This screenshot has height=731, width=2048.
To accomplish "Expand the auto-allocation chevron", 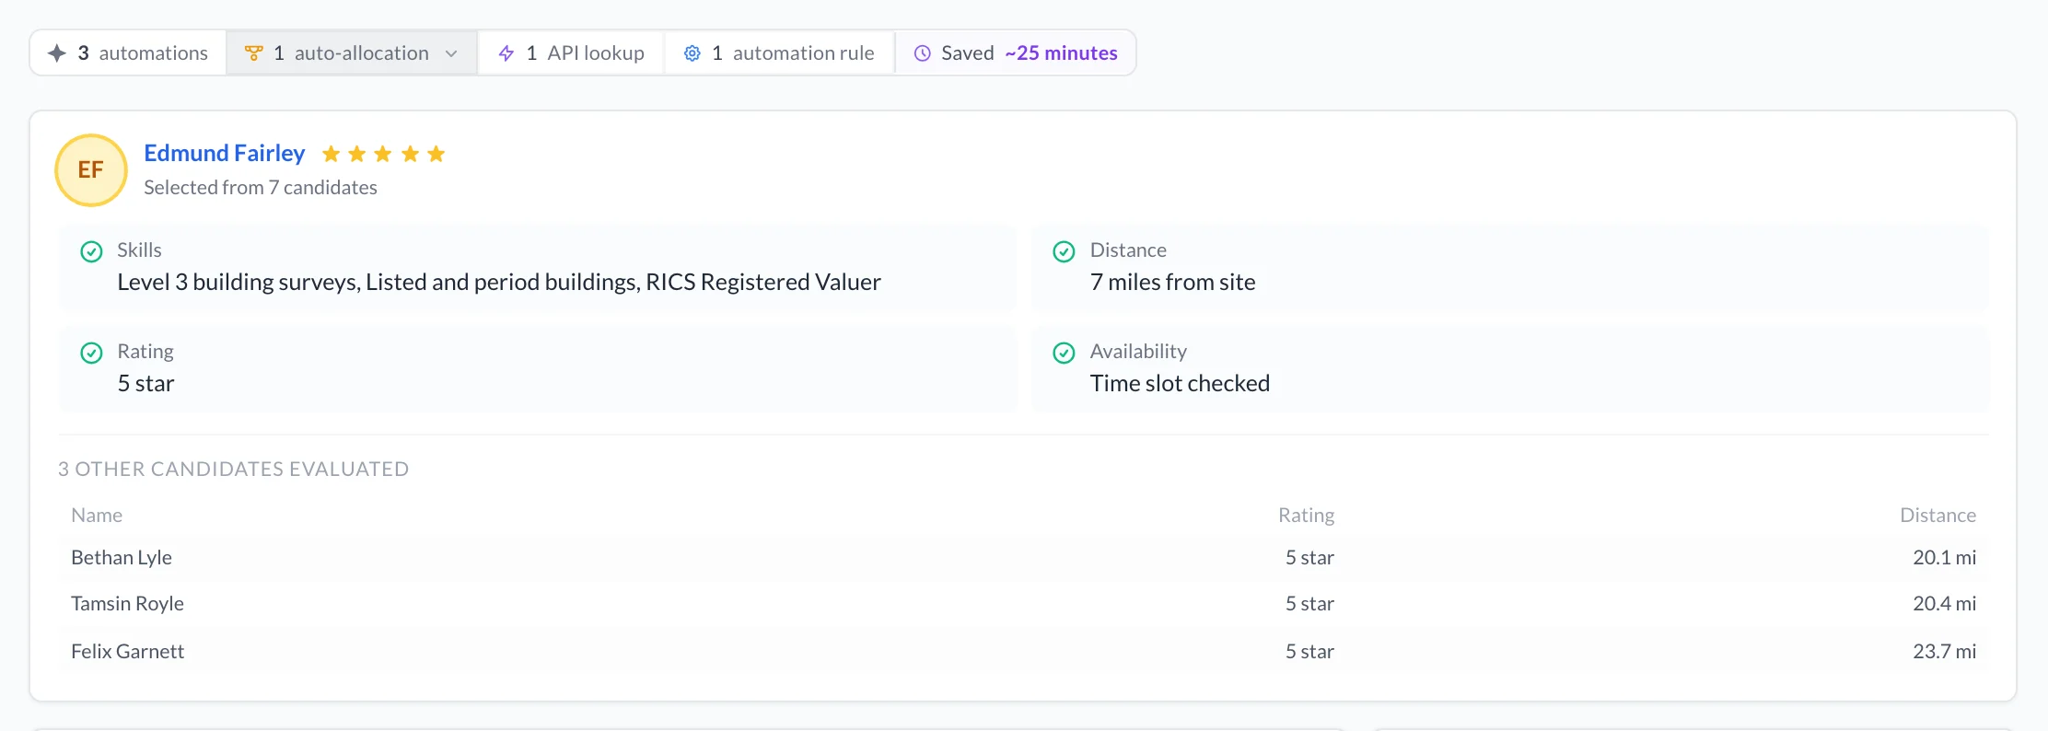I will coord(451,53).
